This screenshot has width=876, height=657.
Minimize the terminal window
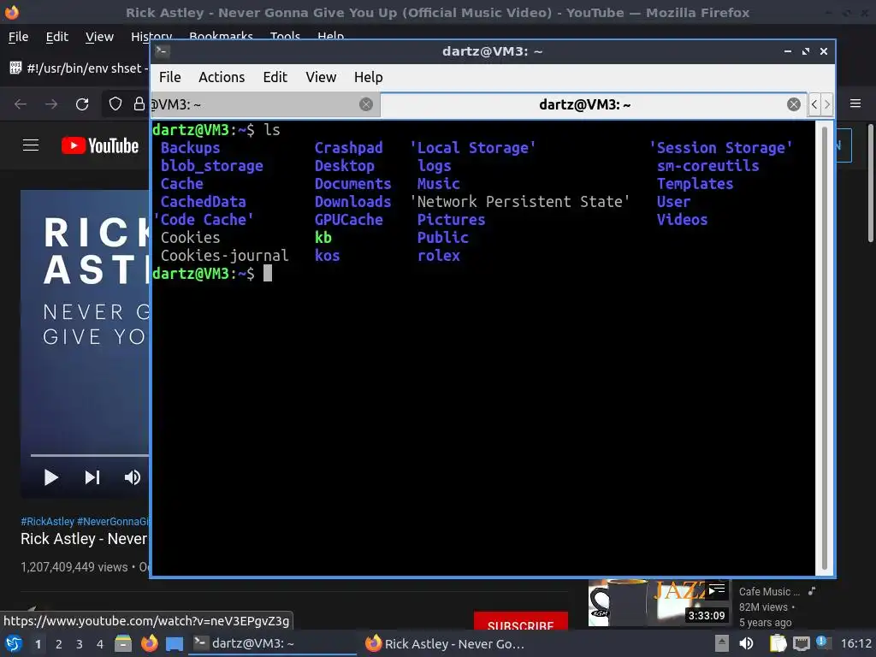[788, 51]
